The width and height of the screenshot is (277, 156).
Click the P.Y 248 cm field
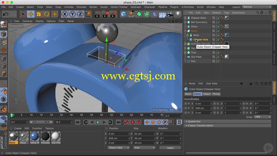tap(203, 108)
